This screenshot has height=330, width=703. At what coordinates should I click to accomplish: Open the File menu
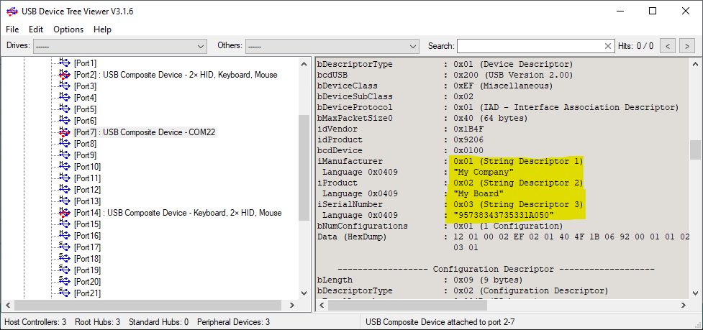[12, 29]
